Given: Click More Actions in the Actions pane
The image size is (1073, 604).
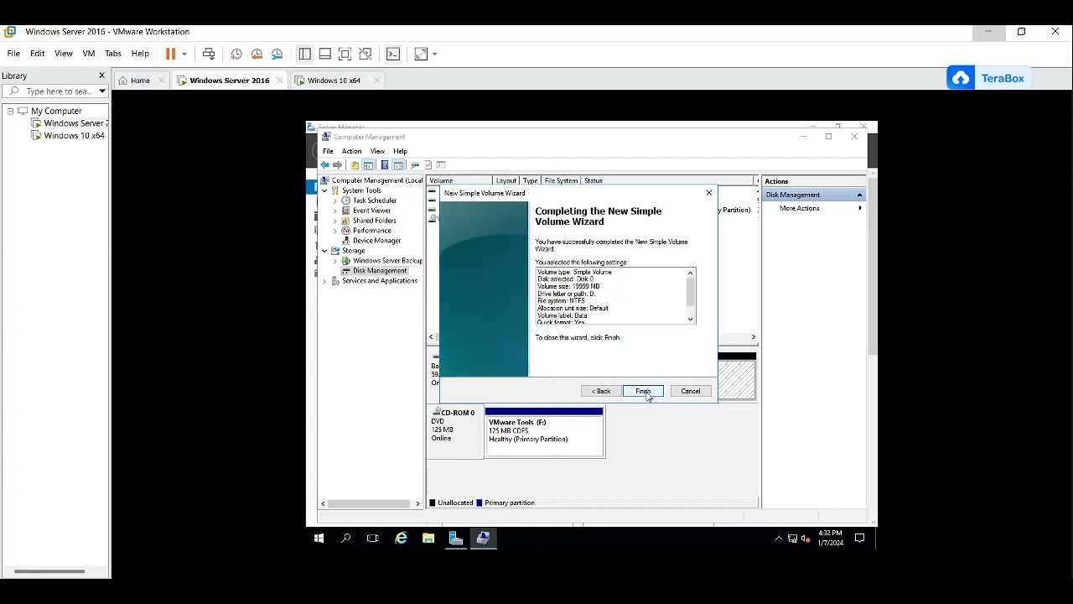Looking at the screenshot, I should (800, 208).
